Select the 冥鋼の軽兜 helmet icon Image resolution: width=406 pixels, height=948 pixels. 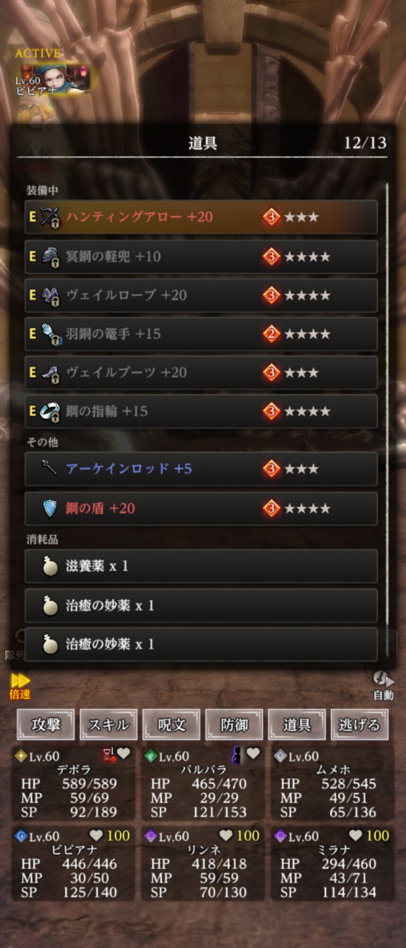coord(50,257)
